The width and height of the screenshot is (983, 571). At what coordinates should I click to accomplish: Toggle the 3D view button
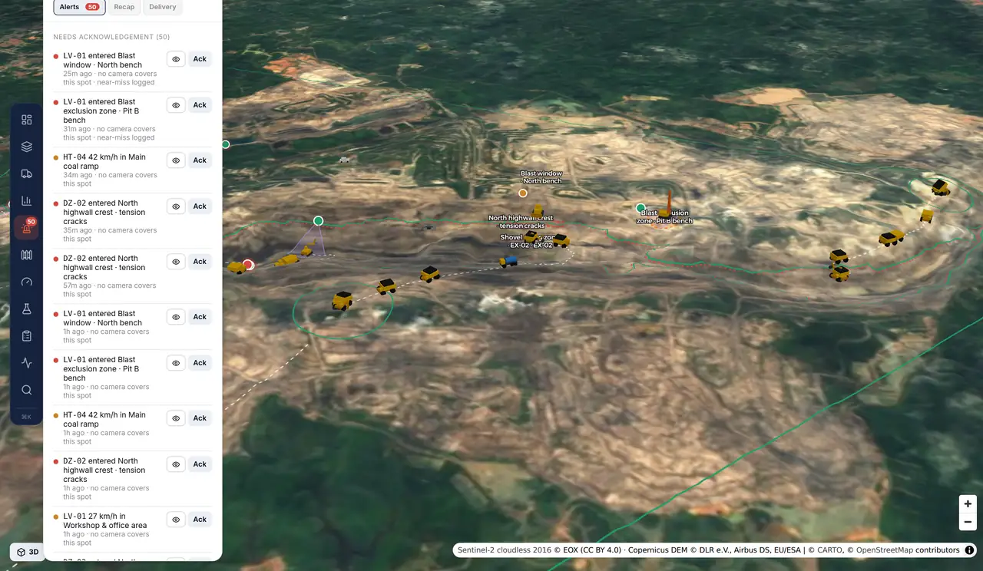tap(27, 552)
